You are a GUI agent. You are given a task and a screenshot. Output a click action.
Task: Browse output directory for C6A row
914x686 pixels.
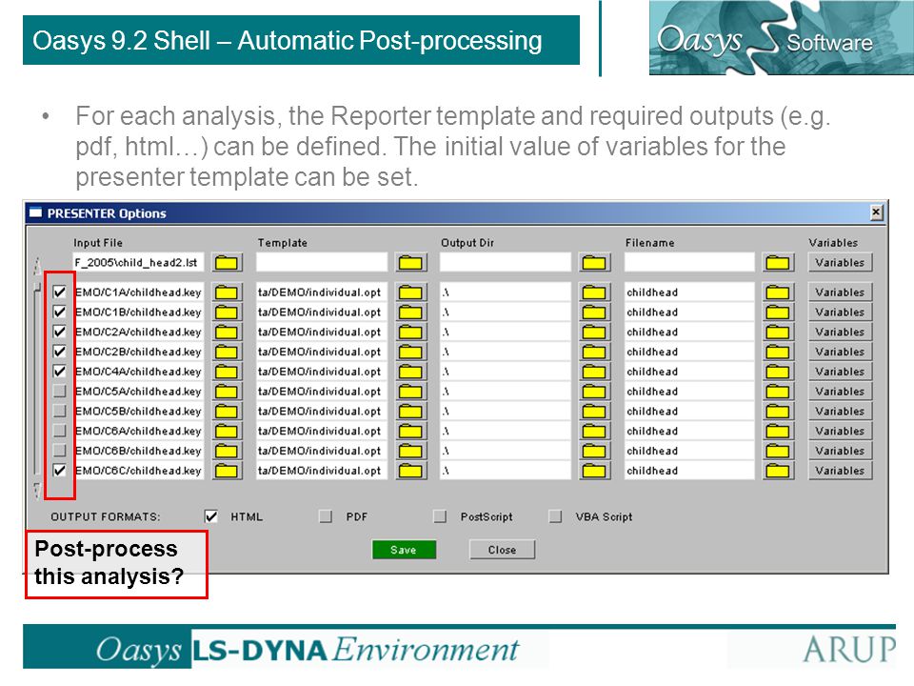[594, 431]
